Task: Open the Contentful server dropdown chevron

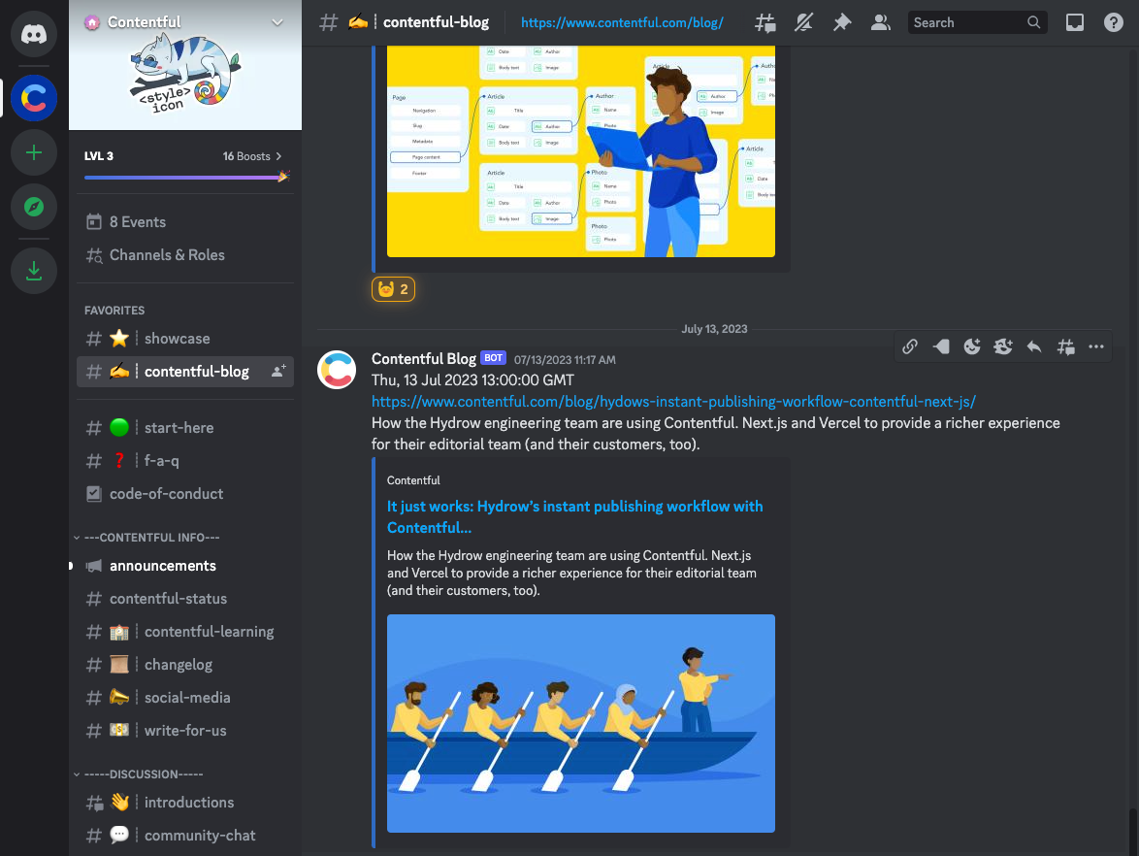Action: (x=277, y=21)
